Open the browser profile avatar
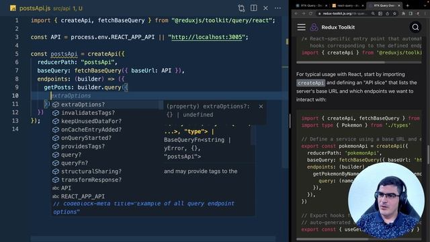 click(x=418, y=13)
